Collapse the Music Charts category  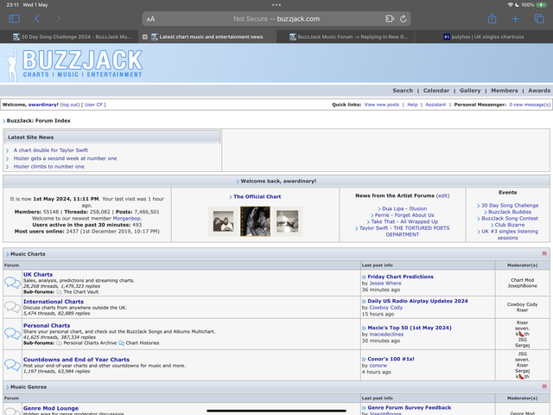pyautogui.click(x=544, y=253)
